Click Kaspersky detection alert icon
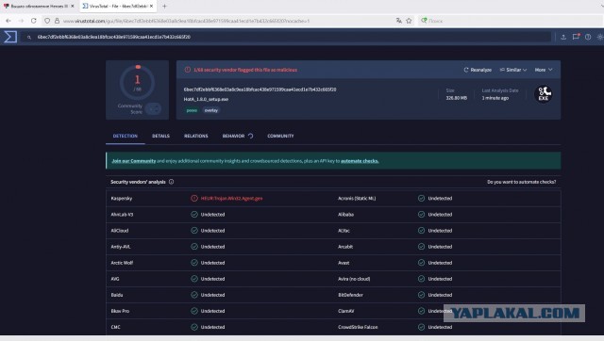The image size is (604, 341). click(x=194, y=199)
